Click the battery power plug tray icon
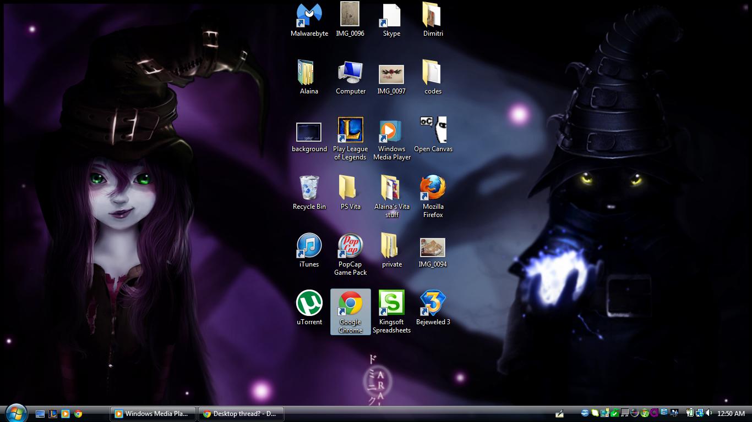 point(689,413)
